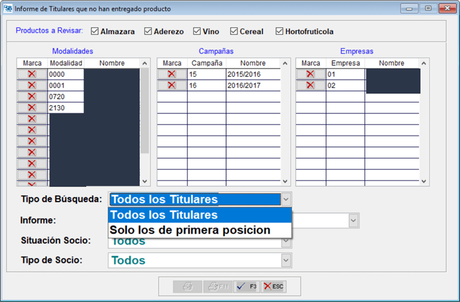The width and height of the screenshot is (460, 302).
Task: Click the mark icon for empresa 01
Action: pos(311,74)
